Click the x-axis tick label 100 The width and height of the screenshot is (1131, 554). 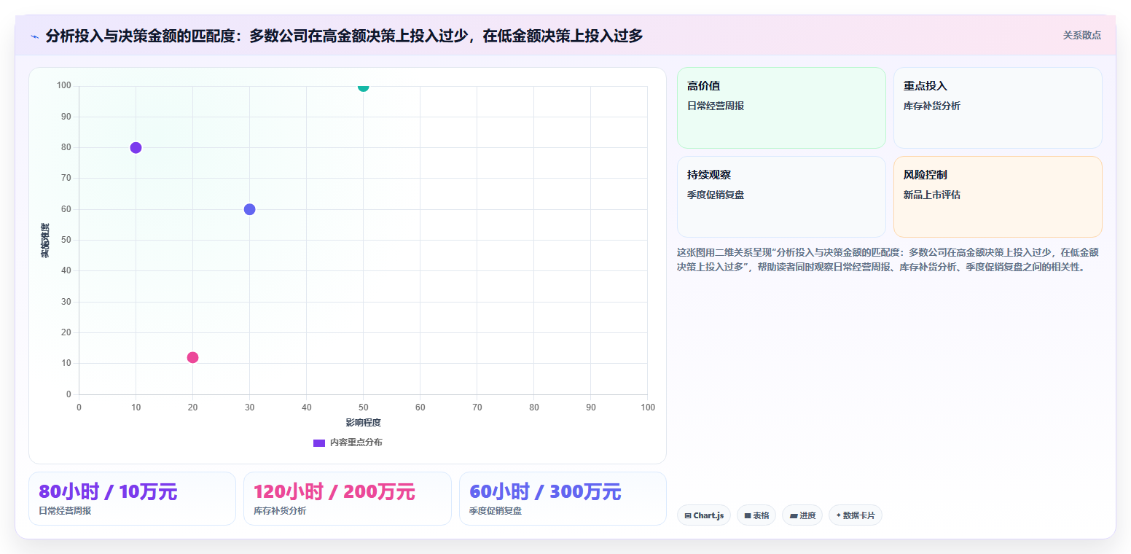(x=648, y=407)
